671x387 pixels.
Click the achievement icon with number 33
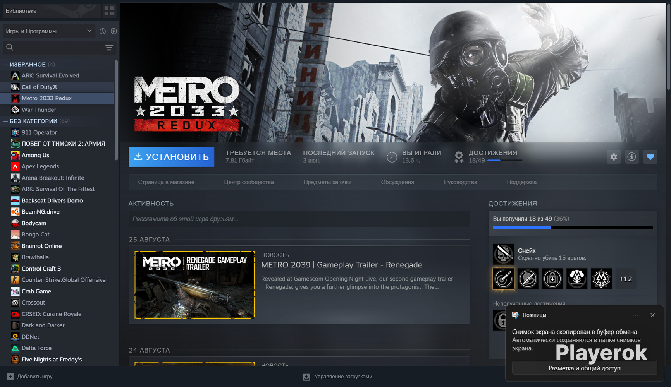601,279
